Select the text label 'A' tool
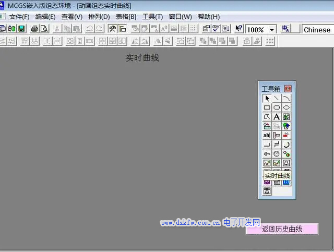Screen dimensions: 334x252 [277, 117]
